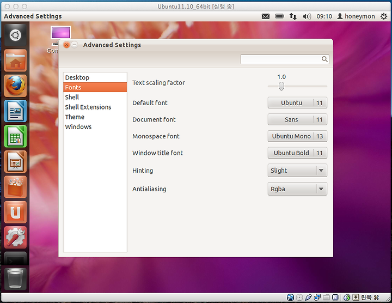The width and height of the screenshot is (392, 303).
Task: Open the sound volume indicator
Action: (x=307, y=16)
